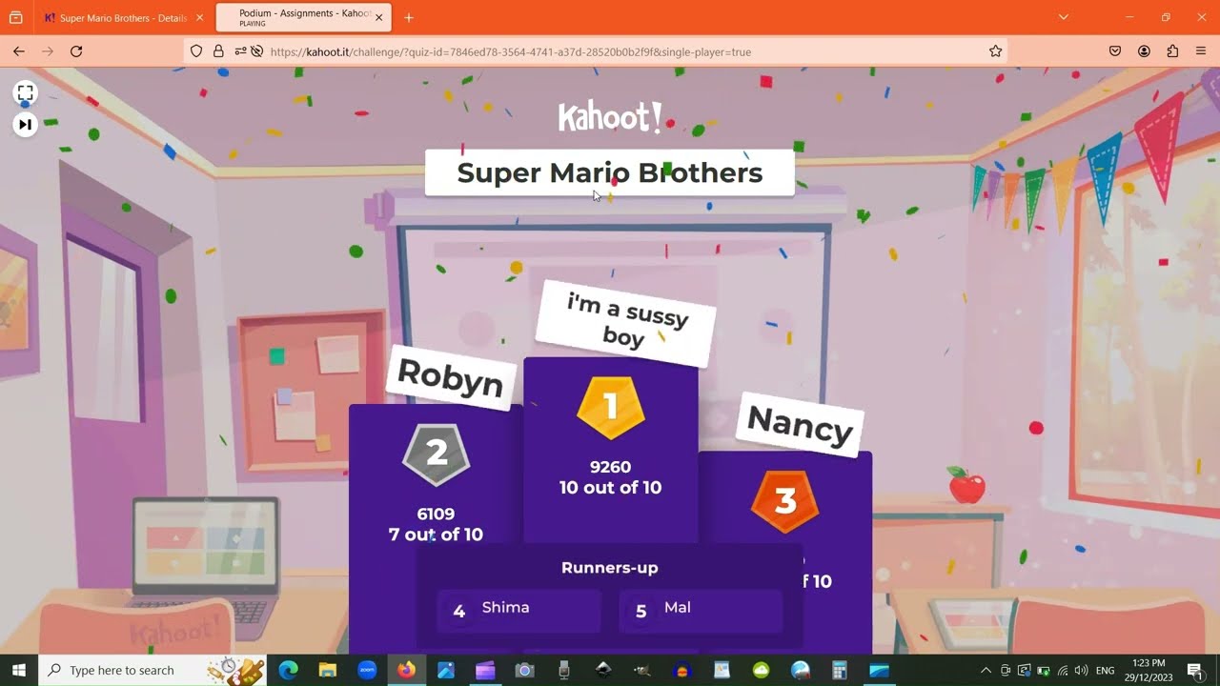Click the silver number 2 medal
The width and height of the screenshot is (1220, 686).
[x=437, y=454]
